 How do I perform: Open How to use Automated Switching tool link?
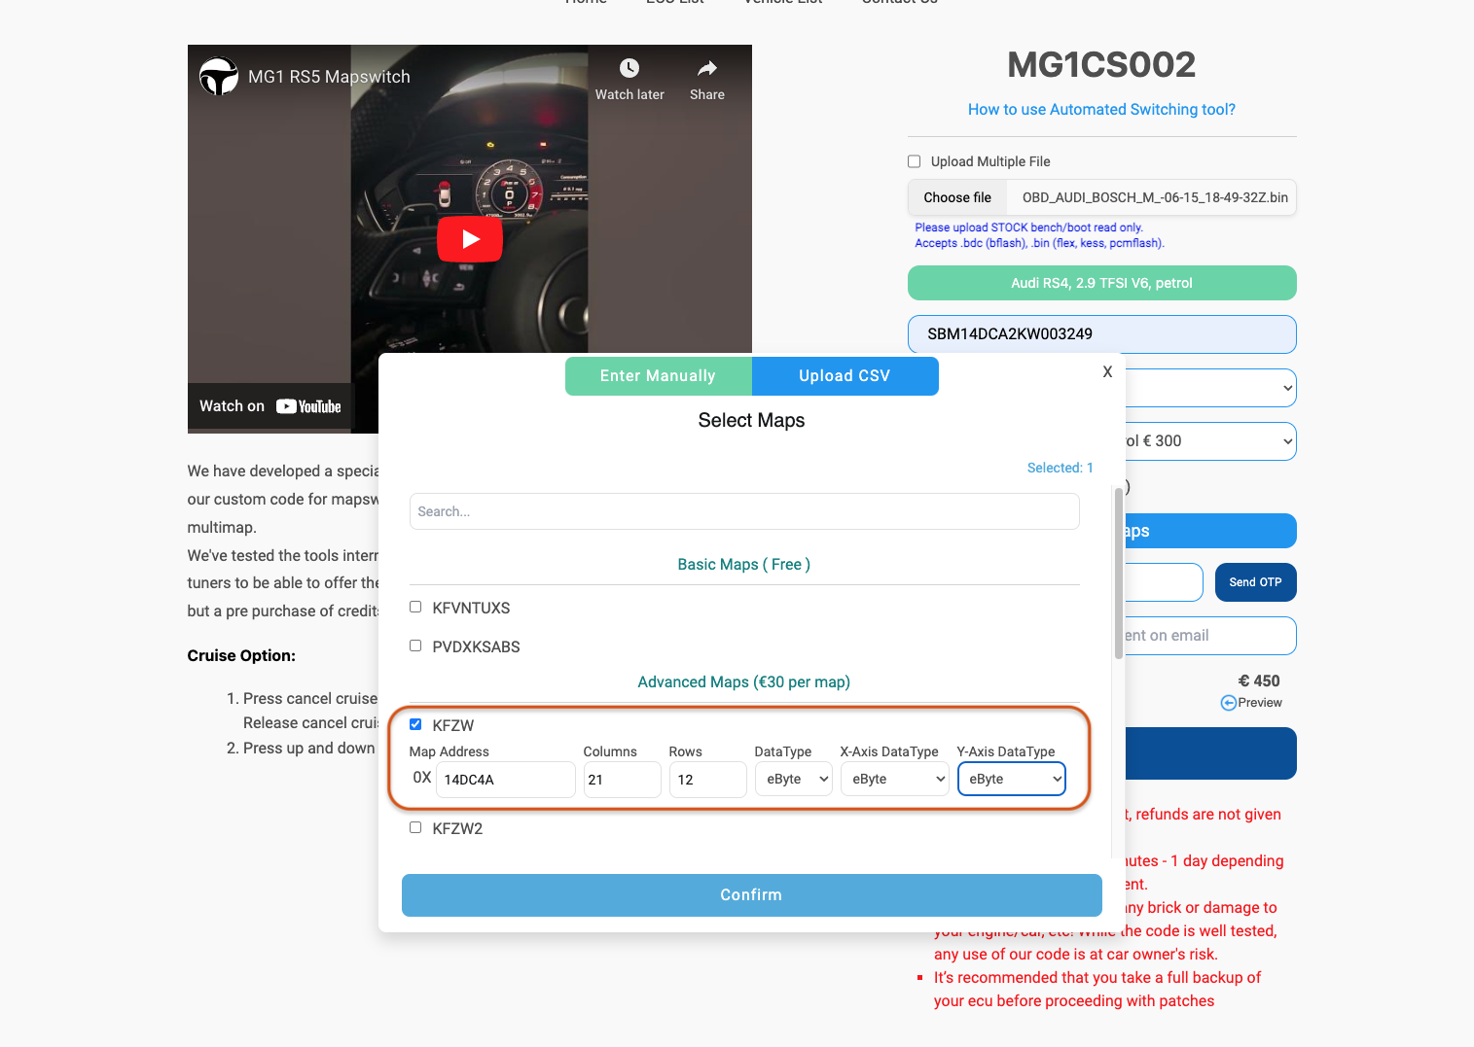[x=1101, y=110]
